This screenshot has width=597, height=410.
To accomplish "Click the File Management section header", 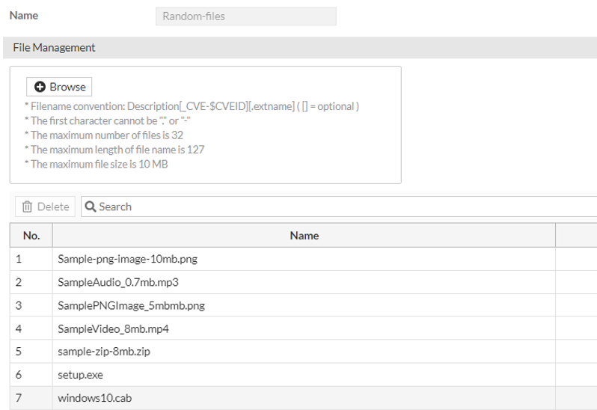I will (x=54, y=47).
